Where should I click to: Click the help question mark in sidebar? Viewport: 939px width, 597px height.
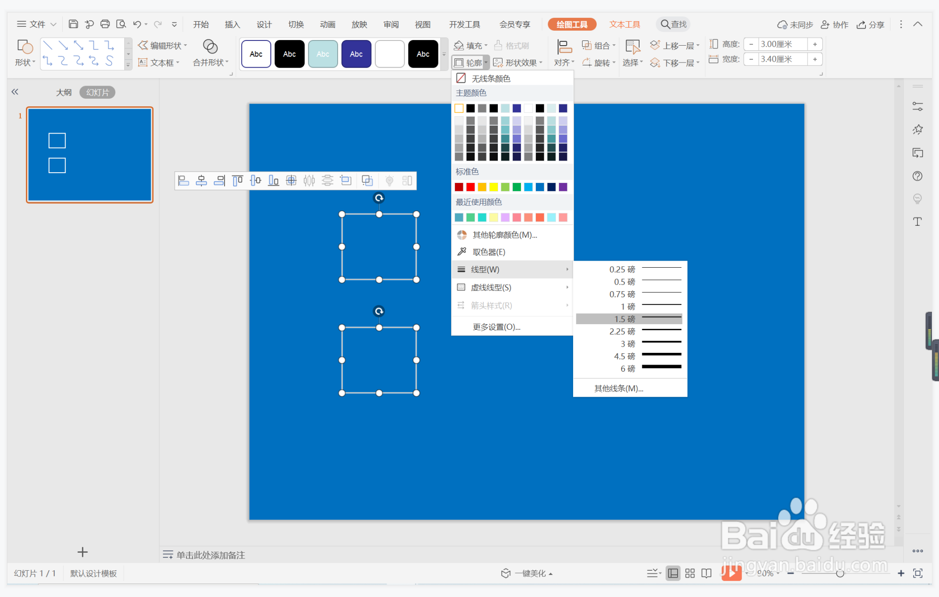[x=917, y=176]
